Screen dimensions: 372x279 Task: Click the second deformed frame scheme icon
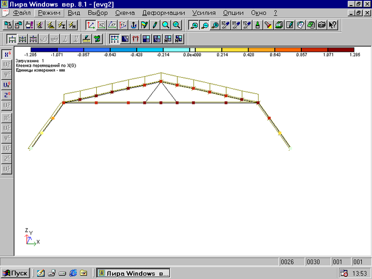pyautogui.click(x=22, y=39)
